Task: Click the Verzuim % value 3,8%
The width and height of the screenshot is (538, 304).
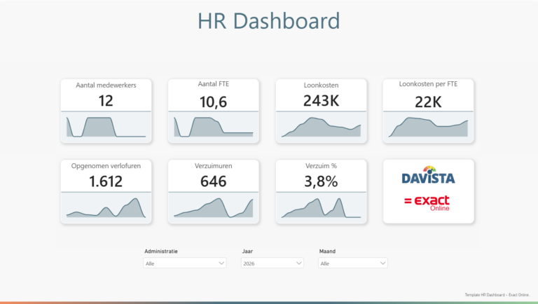Action: pos(321,181)
